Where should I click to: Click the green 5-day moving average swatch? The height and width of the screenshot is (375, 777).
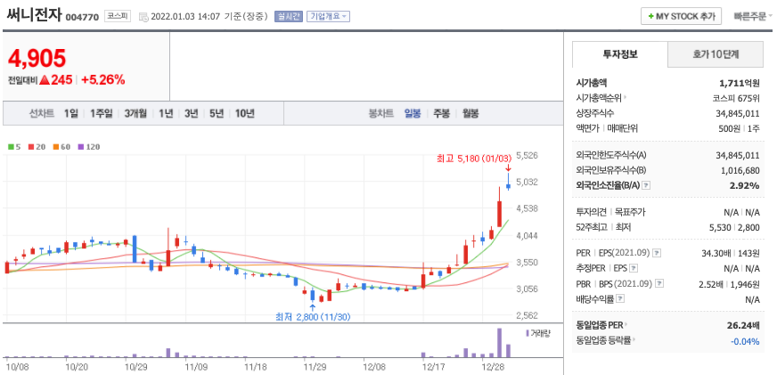coord(11,147)
